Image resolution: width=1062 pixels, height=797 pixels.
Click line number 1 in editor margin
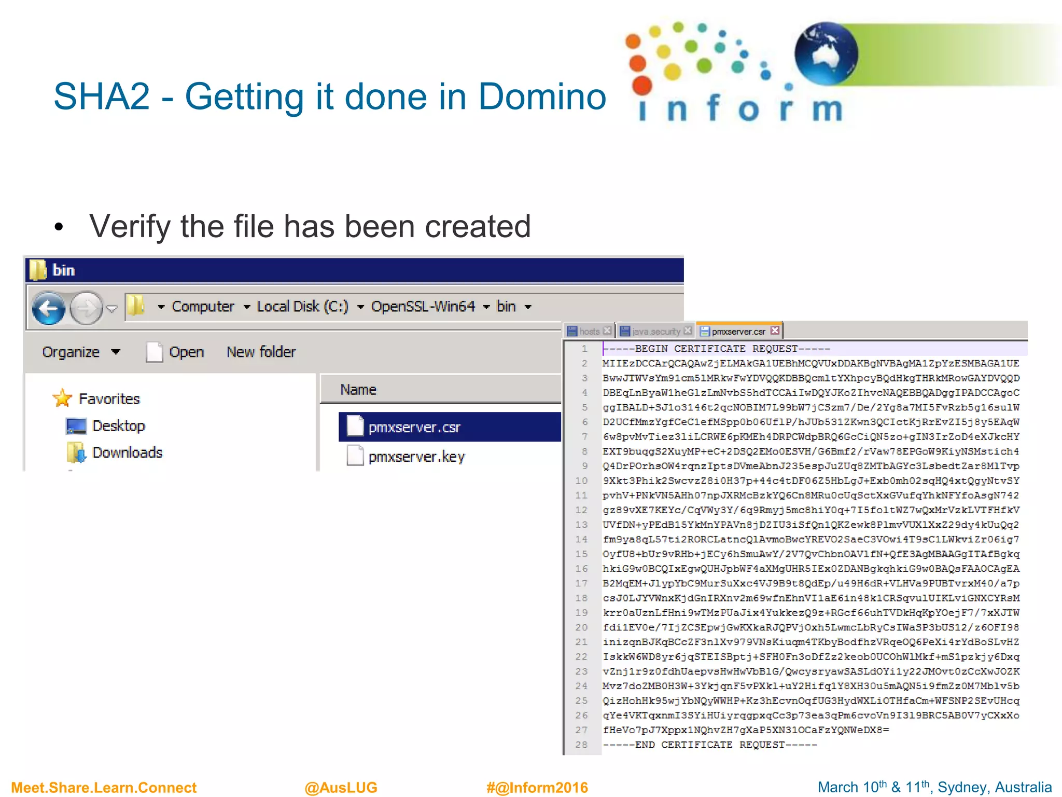584,349
